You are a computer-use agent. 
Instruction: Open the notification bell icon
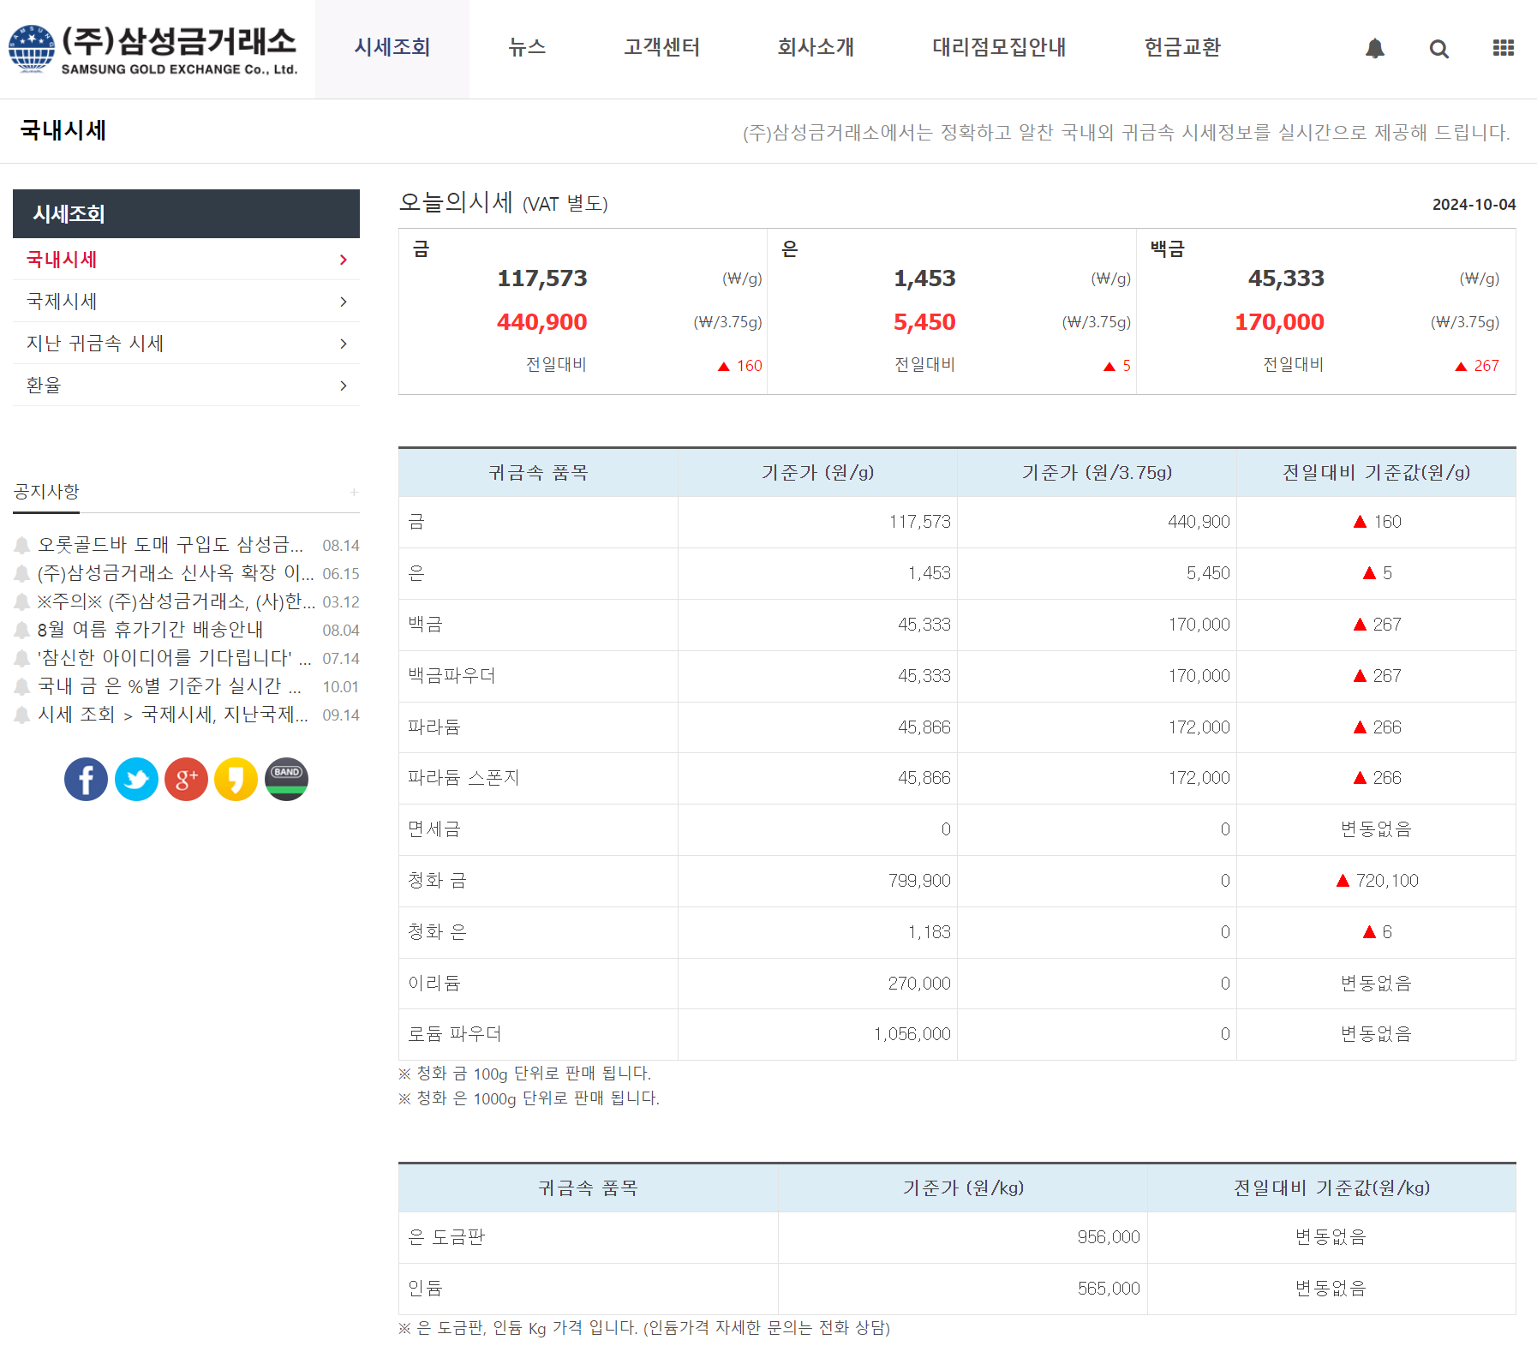pos(1376,48)
